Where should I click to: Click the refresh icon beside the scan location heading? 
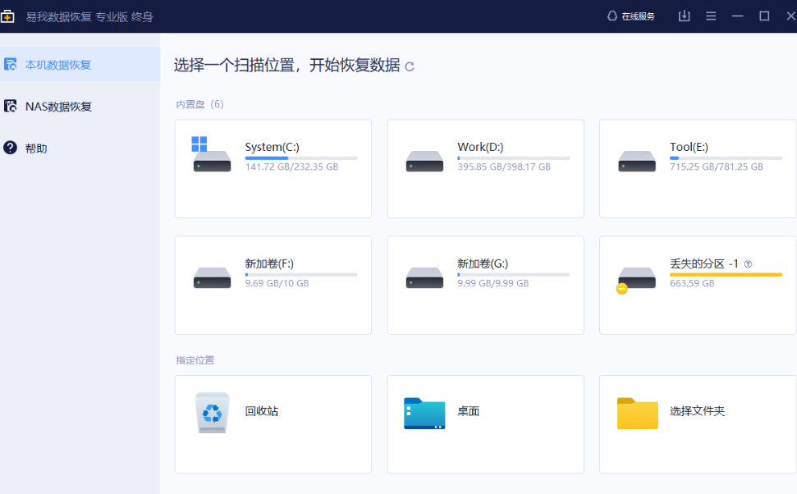click(x=410, y=66)
